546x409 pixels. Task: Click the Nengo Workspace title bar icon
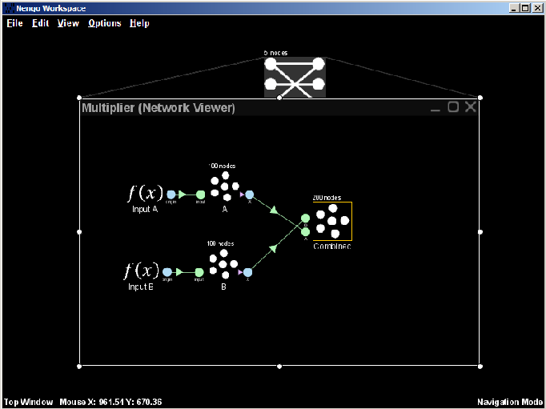tap(10, 8)
